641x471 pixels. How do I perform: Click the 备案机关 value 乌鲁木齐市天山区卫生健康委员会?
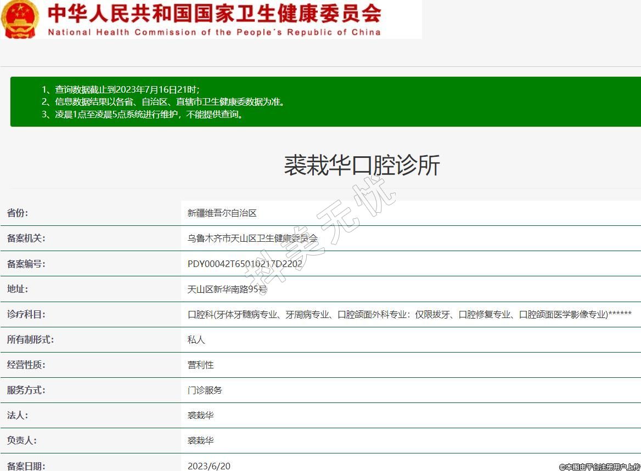click(252, 239)
